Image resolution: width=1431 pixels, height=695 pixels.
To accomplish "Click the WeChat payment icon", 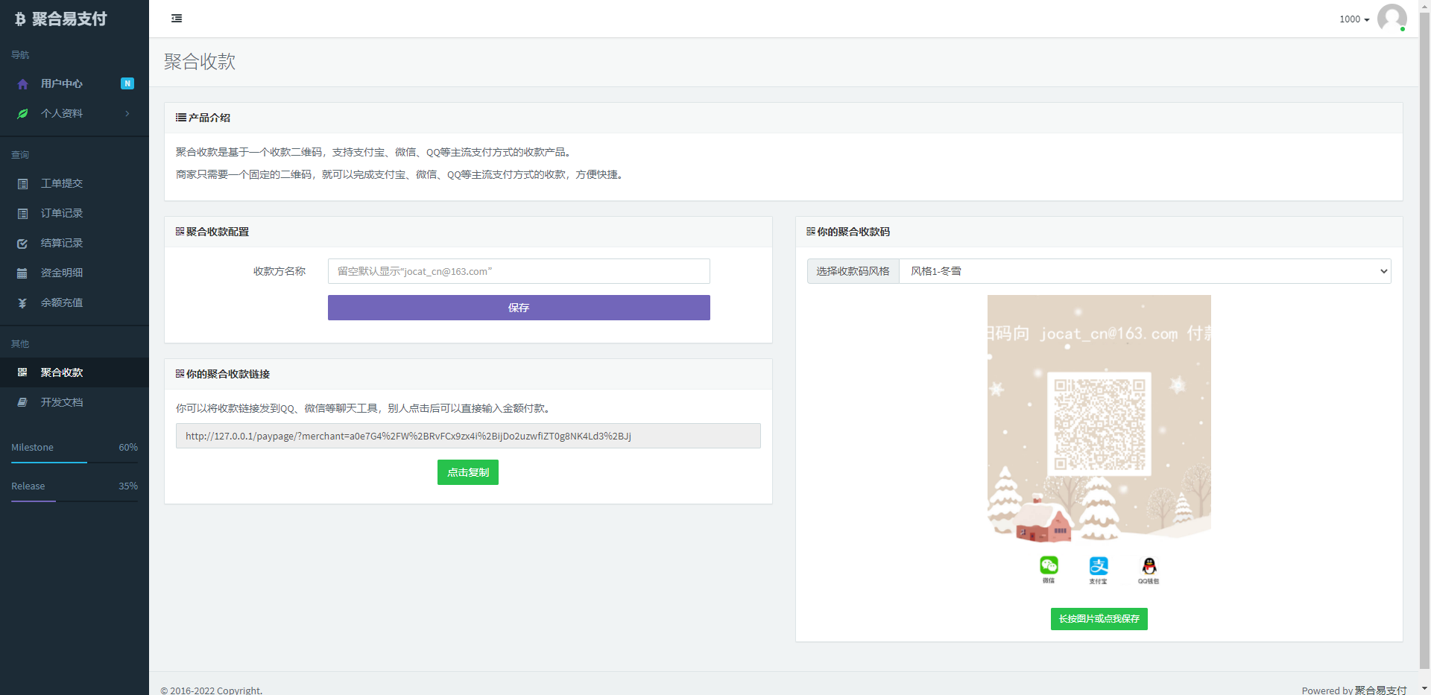I will pyautogui.click(x=1049, y=565).
